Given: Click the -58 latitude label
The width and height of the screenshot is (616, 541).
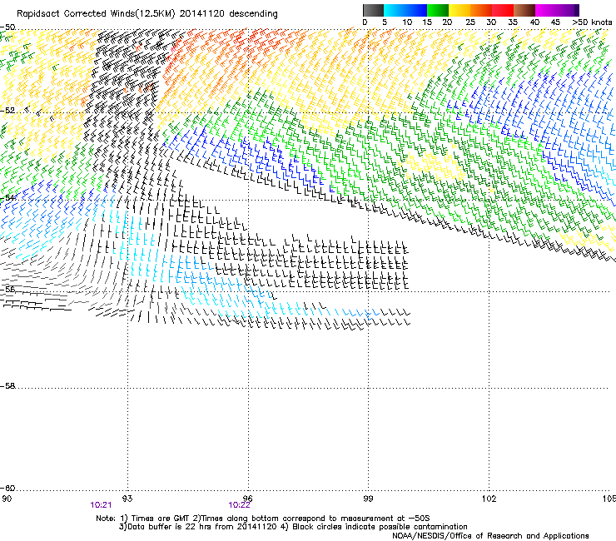Looking at the screenshot, I should tap(7, 386).
